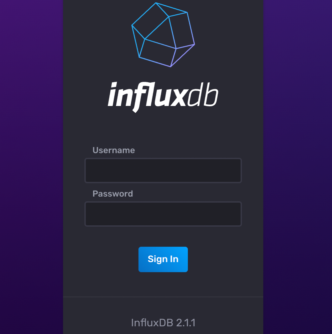
Task: Focus the Username input field
Action: 163,171
